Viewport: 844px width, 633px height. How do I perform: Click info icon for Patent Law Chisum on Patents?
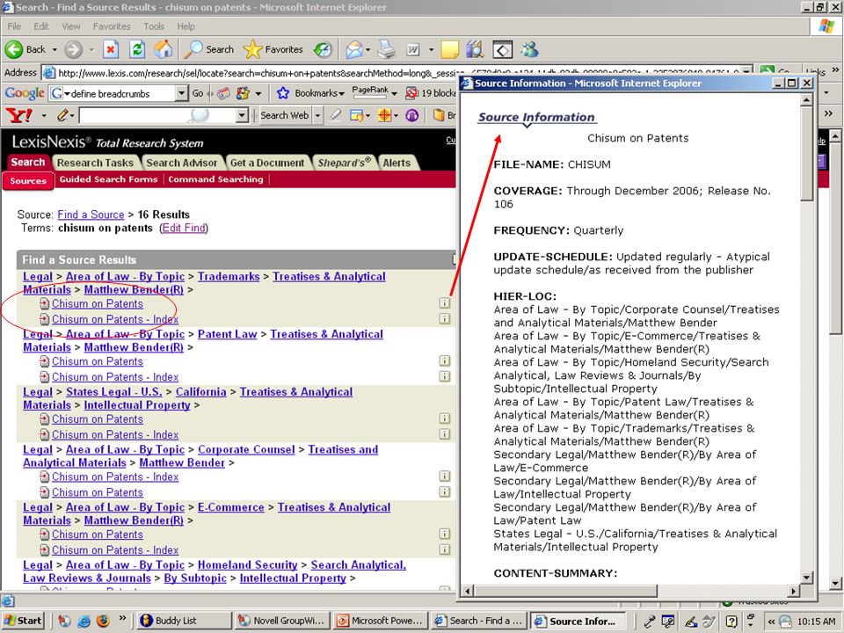point(445,360)
